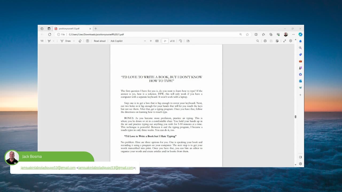Open Edge Settings and more menu

[293, 34]
